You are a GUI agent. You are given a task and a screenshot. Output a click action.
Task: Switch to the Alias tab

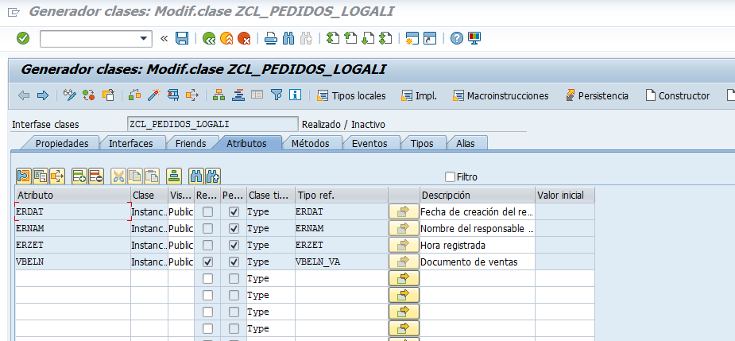466,144
